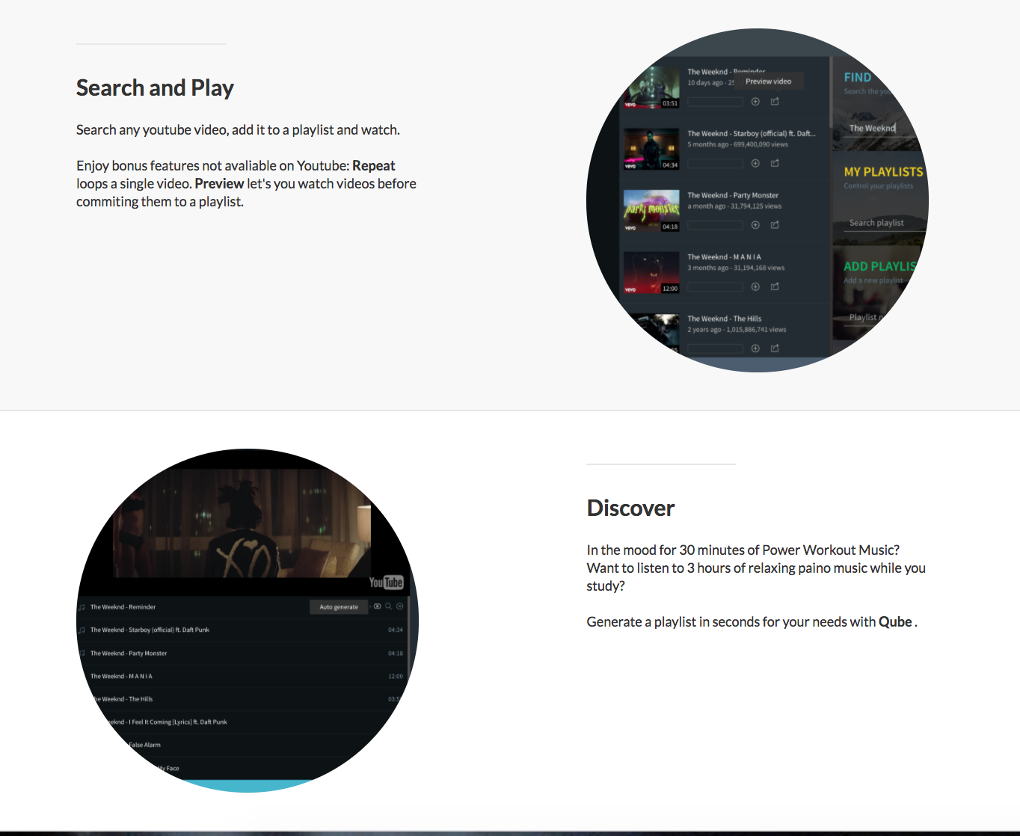Click the Search and Play heading
1020x836 pixels.
pos(155,88)
